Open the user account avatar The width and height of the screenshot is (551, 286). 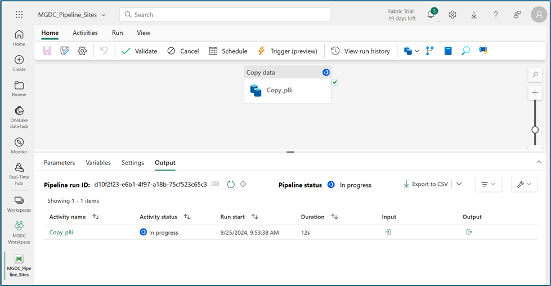(539, 15)
